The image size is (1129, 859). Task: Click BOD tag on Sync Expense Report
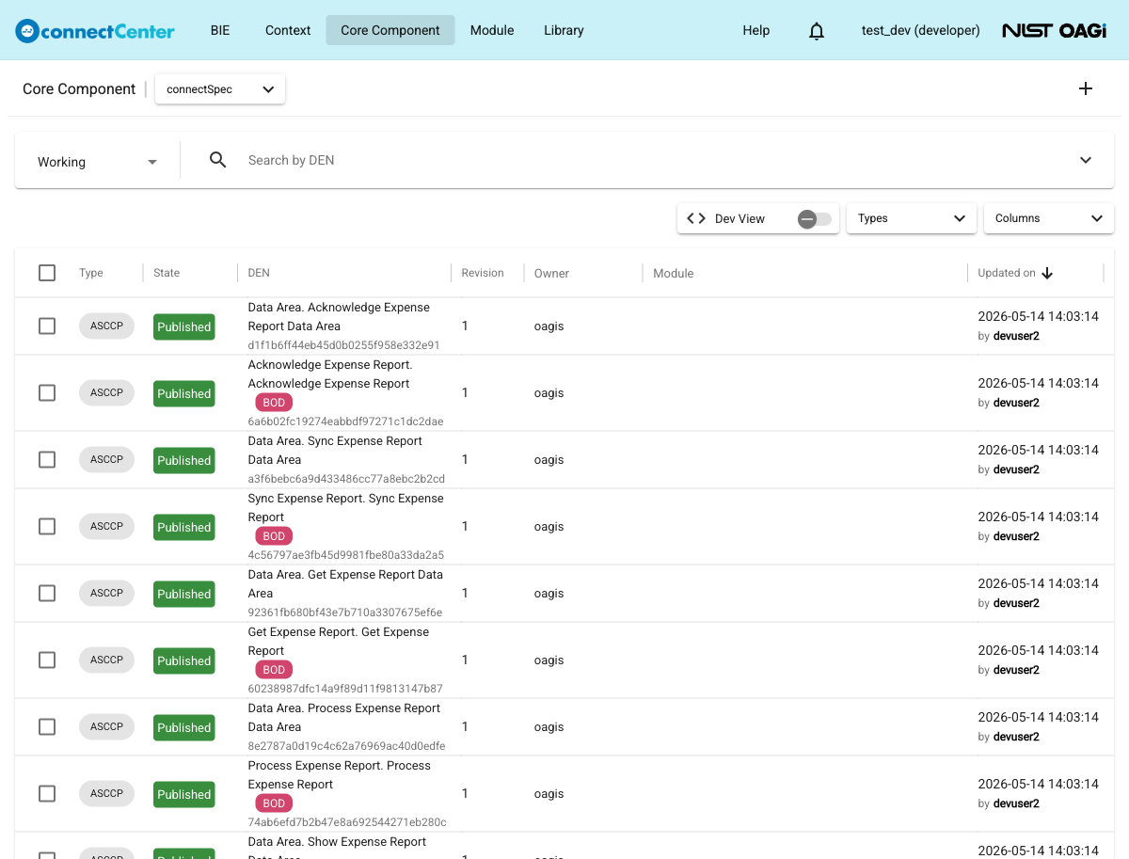[274, 536]
